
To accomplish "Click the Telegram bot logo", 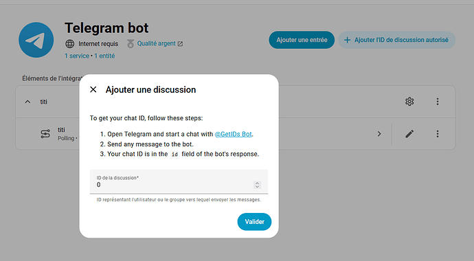I will (36, 40).
